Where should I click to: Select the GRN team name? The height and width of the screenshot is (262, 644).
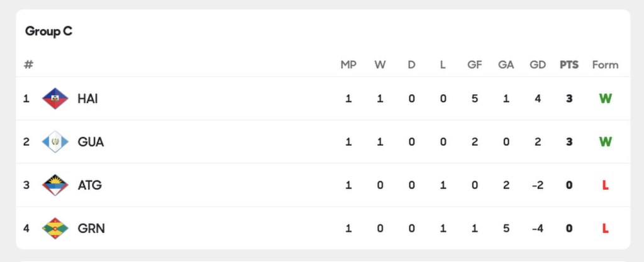pos(91,229)
